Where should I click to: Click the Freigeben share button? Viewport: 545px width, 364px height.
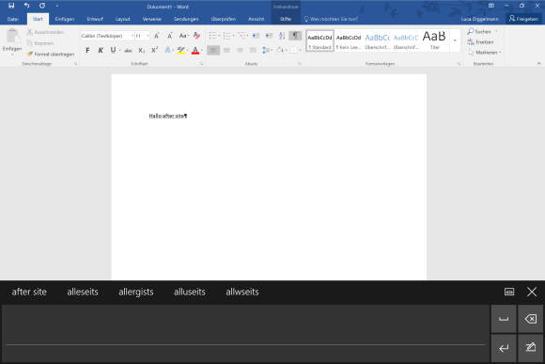pyautogui.click(x=523, y=19)
